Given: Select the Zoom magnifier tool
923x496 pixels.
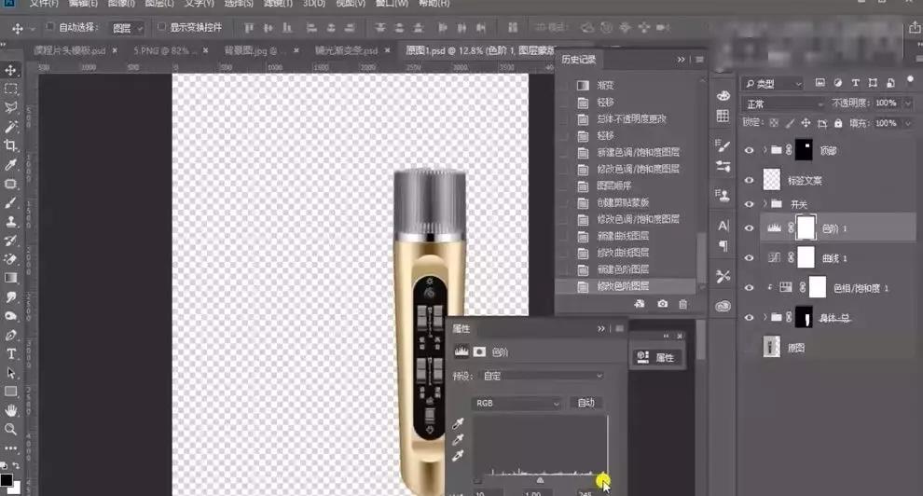Looking at the screenshot, I should [x=10, y=430].
